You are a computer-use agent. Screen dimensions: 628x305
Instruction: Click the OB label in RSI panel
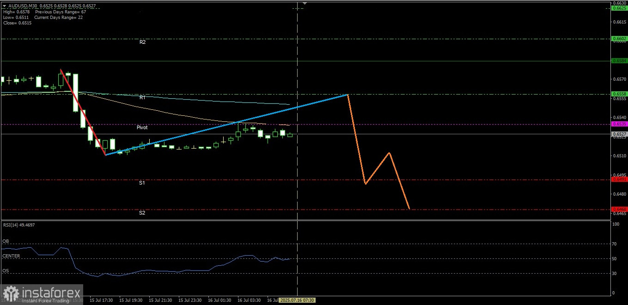point(6,241)
